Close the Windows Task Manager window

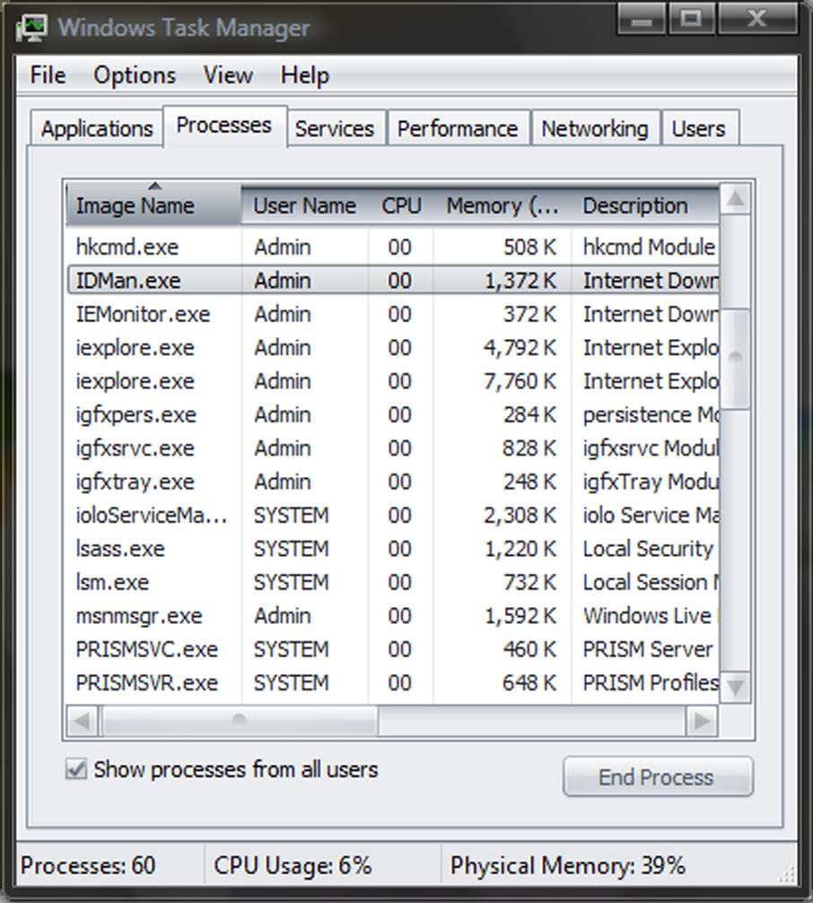tap(757, 19)
